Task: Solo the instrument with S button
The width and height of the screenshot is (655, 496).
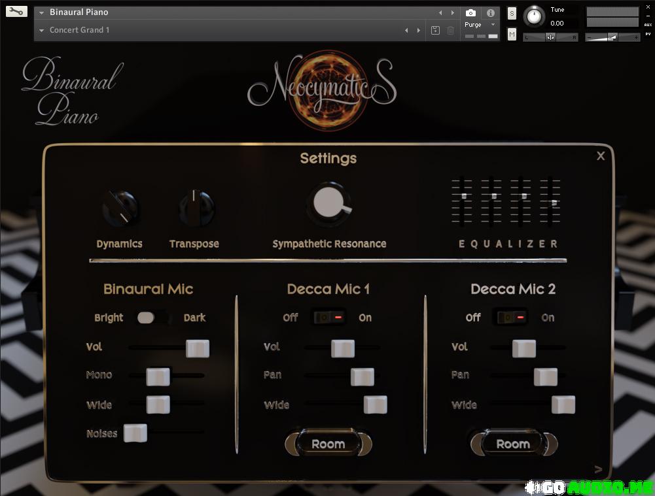Action: pos(512,14)
